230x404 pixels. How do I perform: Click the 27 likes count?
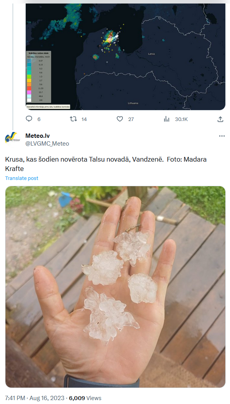coord(131,119)
